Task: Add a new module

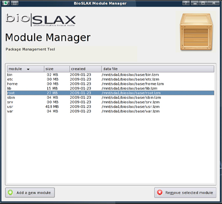Action: coord(30,193)
